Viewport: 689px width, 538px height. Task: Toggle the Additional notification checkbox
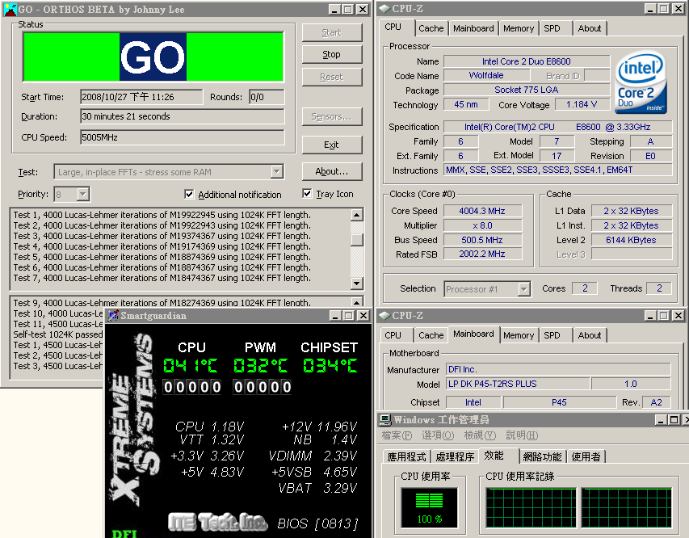click(189, 194)
